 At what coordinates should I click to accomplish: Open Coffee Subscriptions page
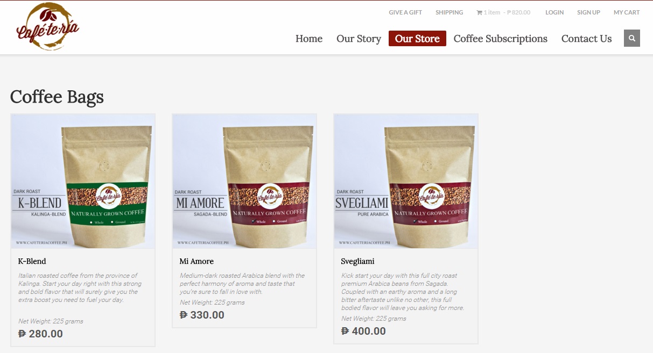tap(500, 39)
